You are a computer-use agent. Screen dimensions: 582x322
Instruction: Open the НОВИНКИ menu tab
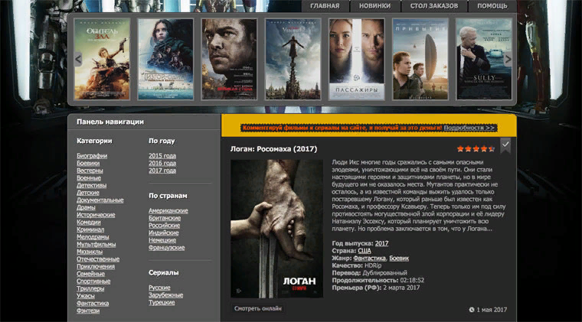pos(375,6)
